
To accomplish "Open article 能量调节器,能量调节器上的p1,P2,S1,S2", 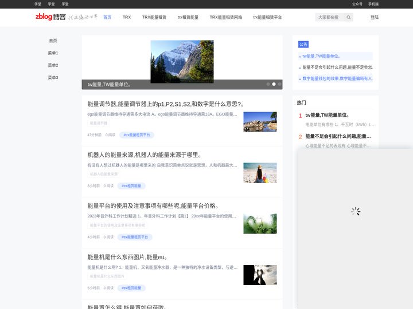I will [165, 104].
